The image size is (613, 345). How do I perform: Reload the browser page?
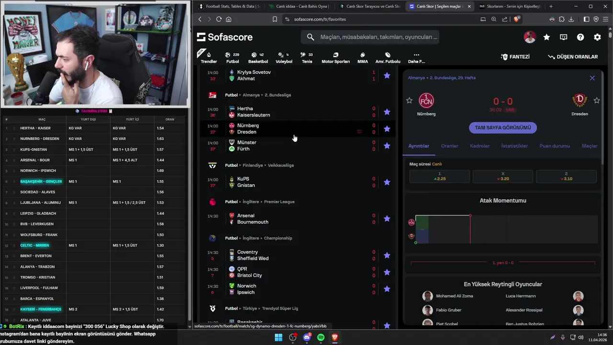click(x=219, y=19)
